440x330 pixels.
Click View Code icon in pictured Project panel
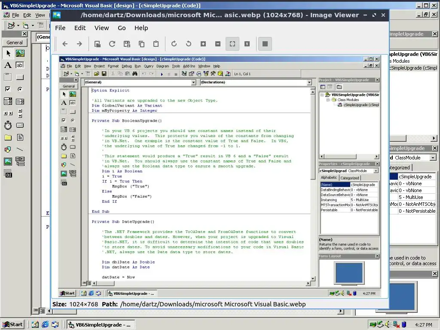[x=323, y=87]
